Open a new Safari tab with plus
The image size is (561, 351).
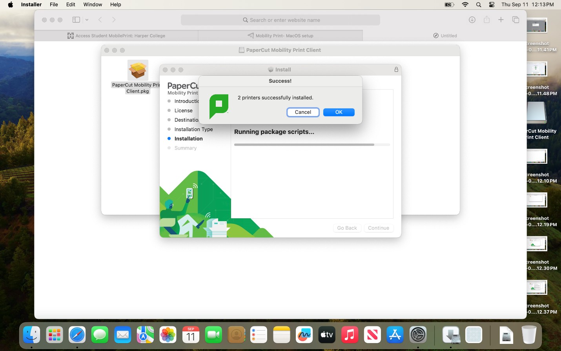pyautogui.click(x=501, y=20)
